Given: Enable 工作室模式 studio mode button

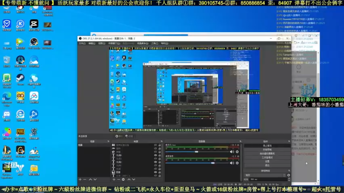Looking at the screenshot, I should click(267, 157).
